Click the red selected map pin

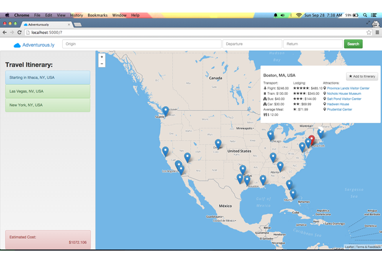point(312,140)
